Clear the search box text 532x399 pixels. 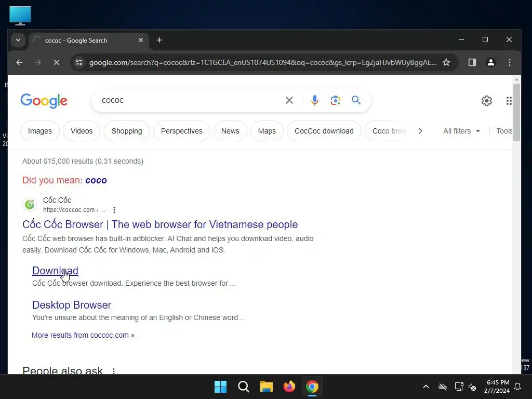point(289,100)
